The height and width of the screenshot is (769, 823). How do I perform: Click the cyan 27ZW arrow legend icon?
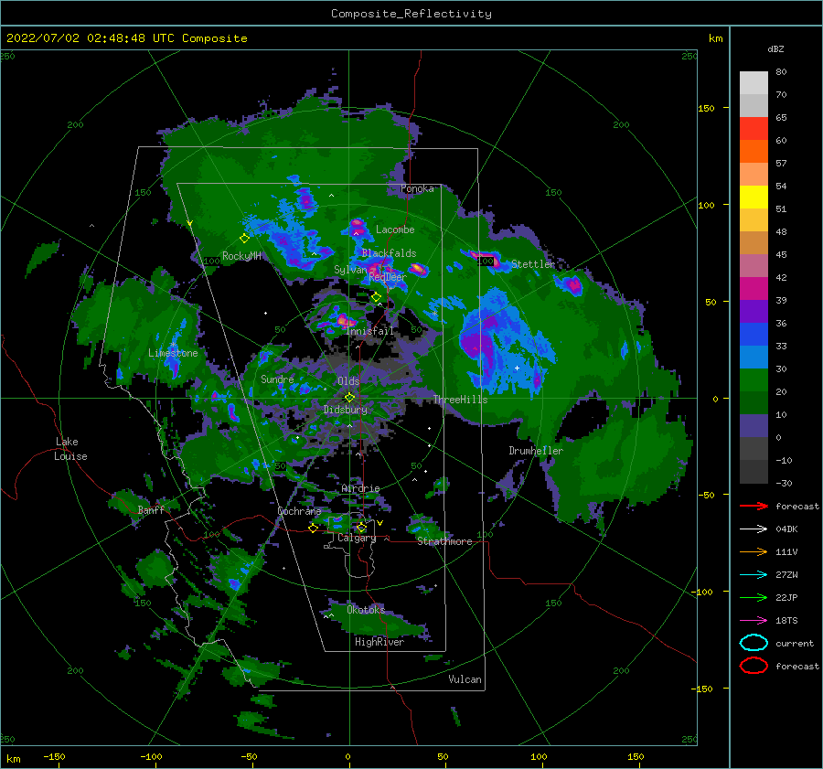coord(754,575)
